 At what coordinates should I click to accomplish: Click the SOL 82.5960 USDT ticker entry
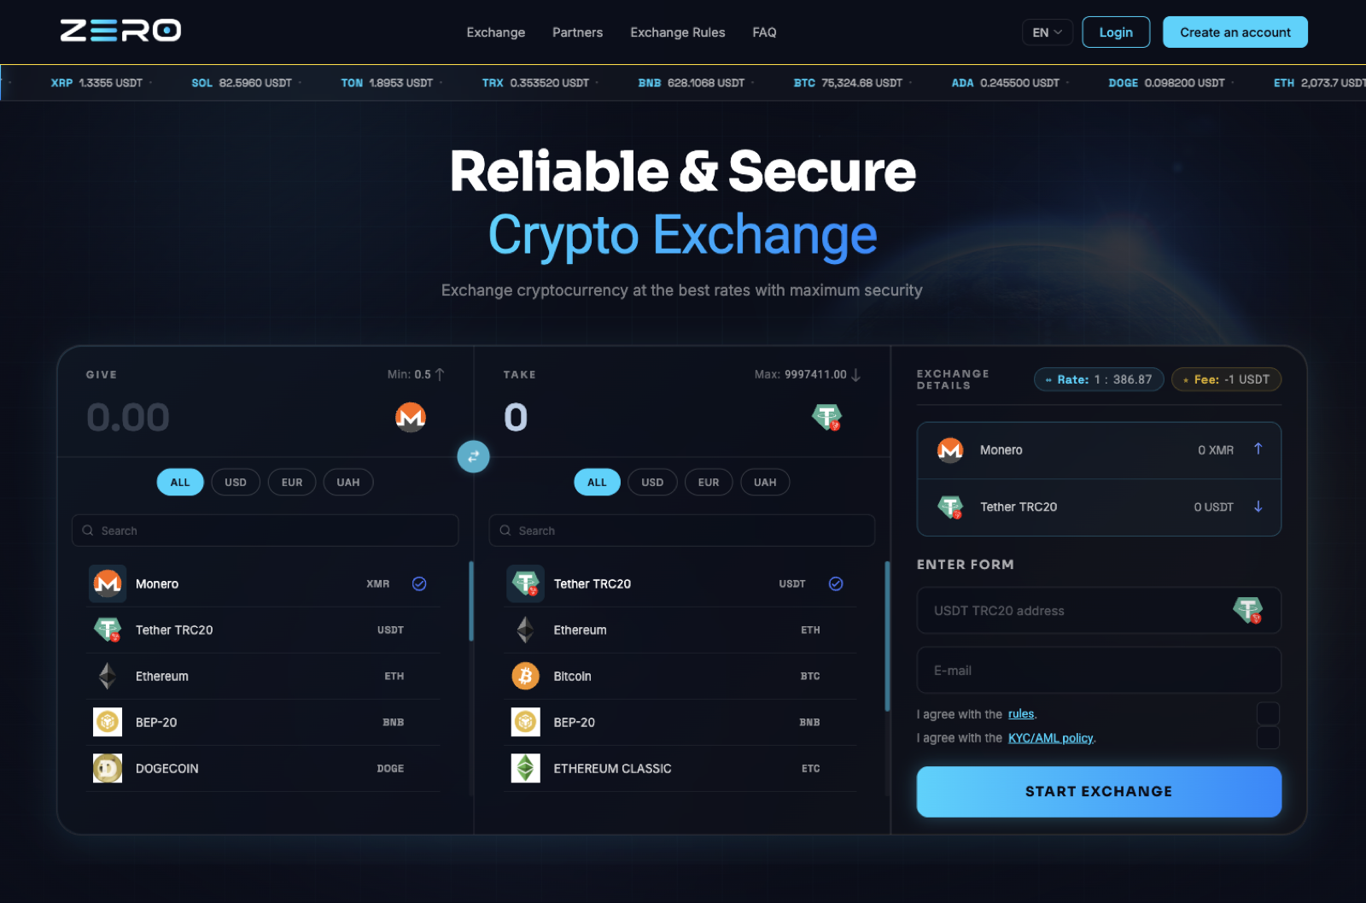(x=242, y=83)
